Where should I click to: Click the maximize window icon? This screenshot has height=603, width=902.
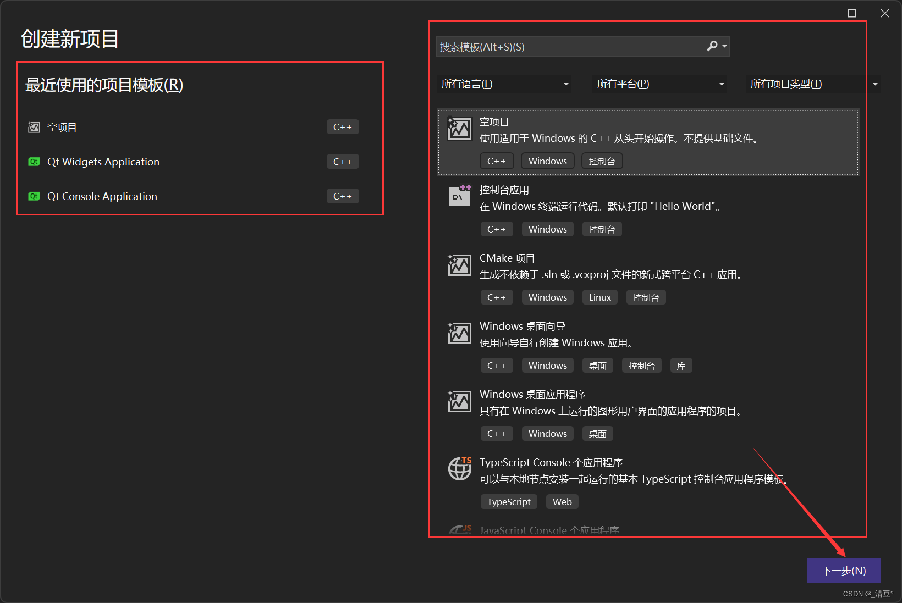(852, 13)
